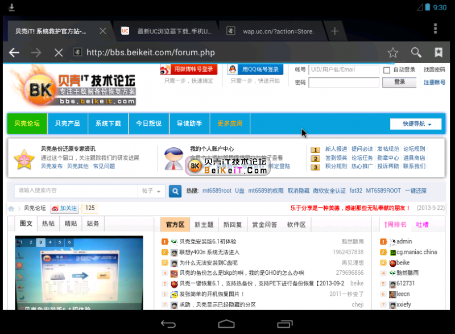Add a new browser tab
455x334 pixels.
point(334,31)
